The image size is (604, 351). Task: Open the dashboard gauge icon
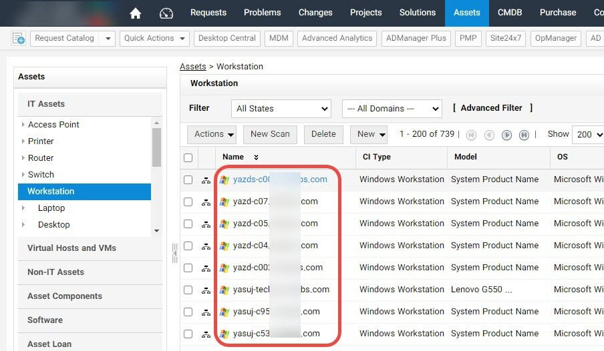(x=166, y=13)
